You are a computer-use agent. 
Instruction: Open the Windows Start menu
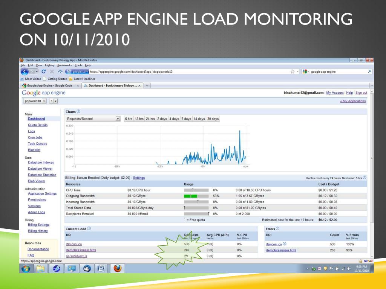(26, 268)
